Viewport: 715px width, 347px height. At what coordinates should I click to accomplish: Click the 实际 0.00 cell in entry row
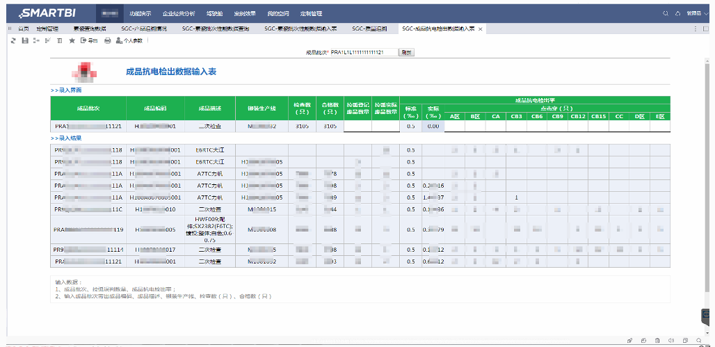(x=433, y=127)
